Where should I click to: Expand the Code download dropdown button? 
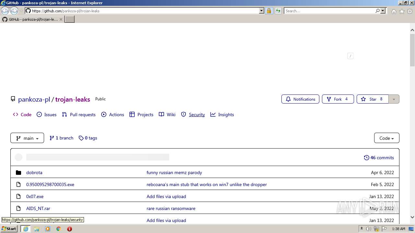pos(386,138)
